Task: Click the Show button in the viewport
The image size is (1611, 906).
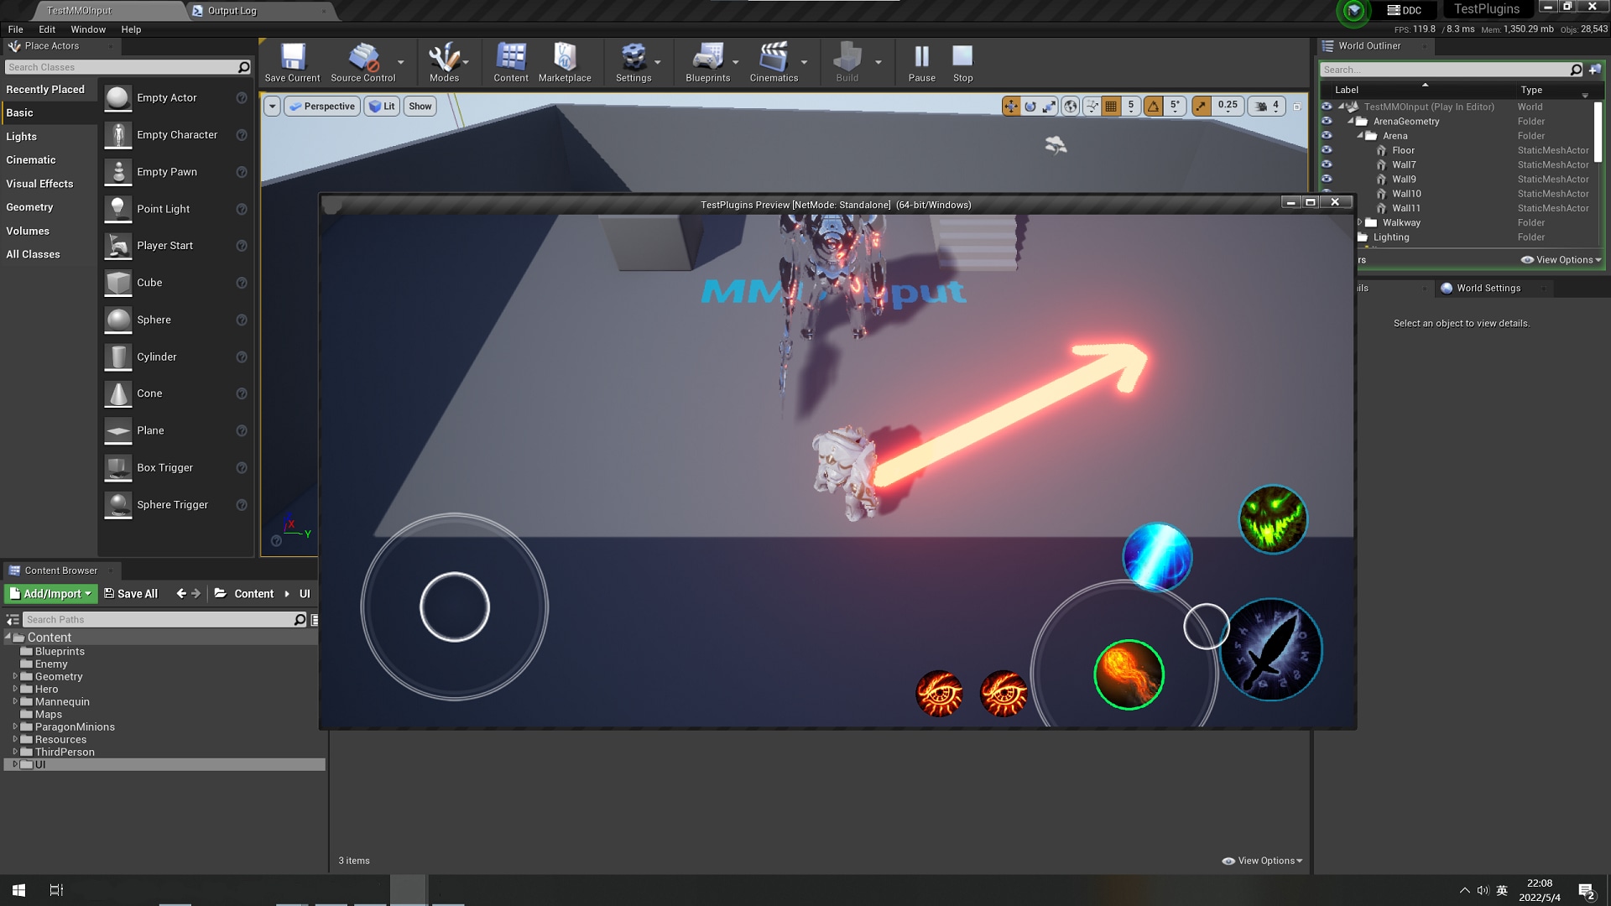Action: click(420, 106)
